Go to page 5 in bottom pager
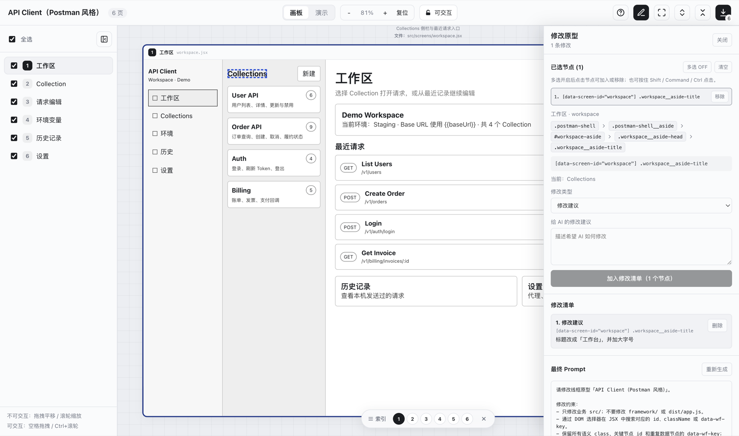The height and width of the screenshot is (436, 739). click(454, 419)
